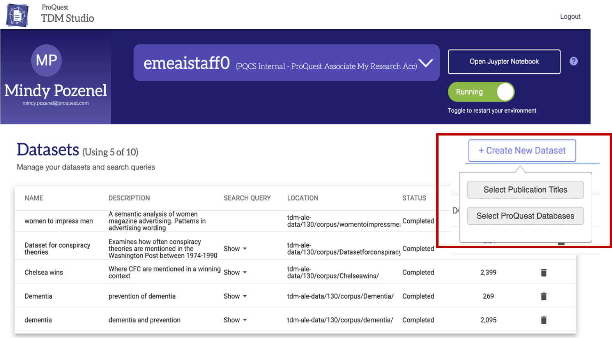Select the 'women to impress men' dataset name
The width and height of the screenshot is (612, 338).
click(x=59, y=221)
